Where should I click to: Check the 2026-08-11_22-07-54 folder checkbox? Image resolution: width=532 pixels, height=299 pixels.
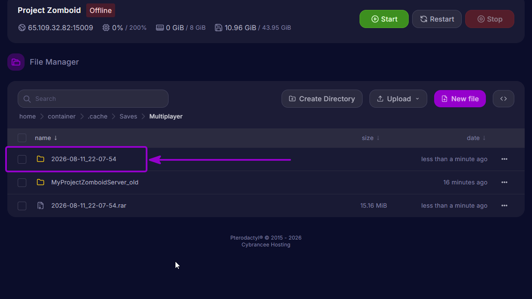coord(22,159)
